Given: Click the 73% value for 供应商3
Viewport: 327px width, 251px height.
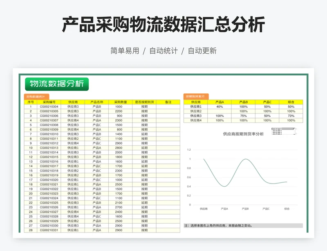Looking at the screenshot, I should [291, 116].
